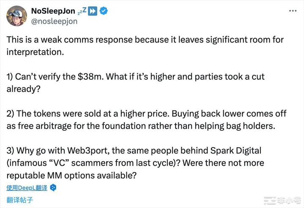Click the blue fast-forward emoji icon
This screenshot has width=304, height=208.
(93, 11)
